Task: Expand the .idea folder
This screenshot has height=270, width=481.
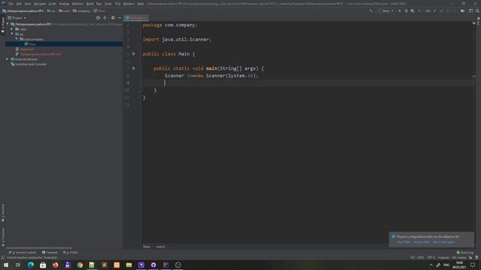Action: coord(12,29)
